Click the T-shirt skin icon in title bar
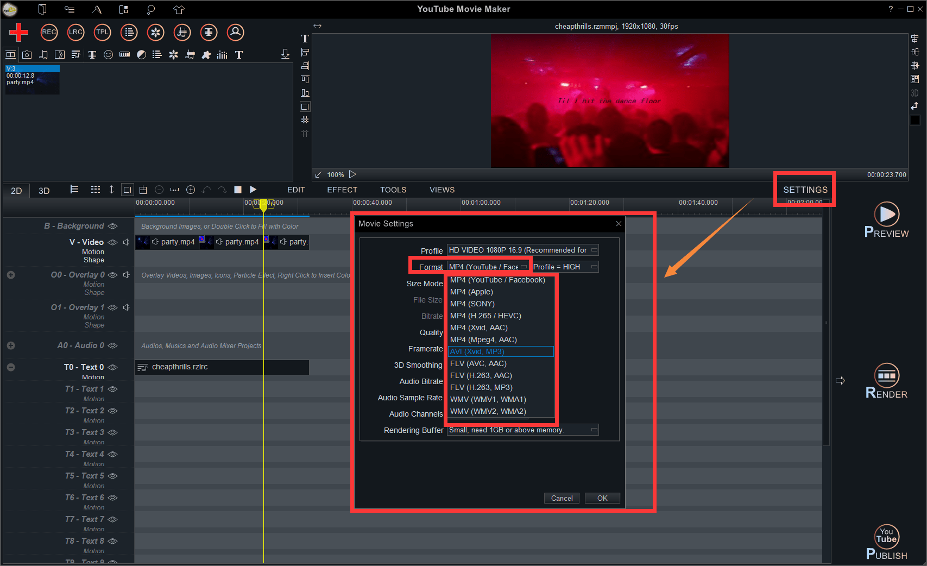Screen dimensions: 927x566 pyautogui.click(x=179, y=9)
